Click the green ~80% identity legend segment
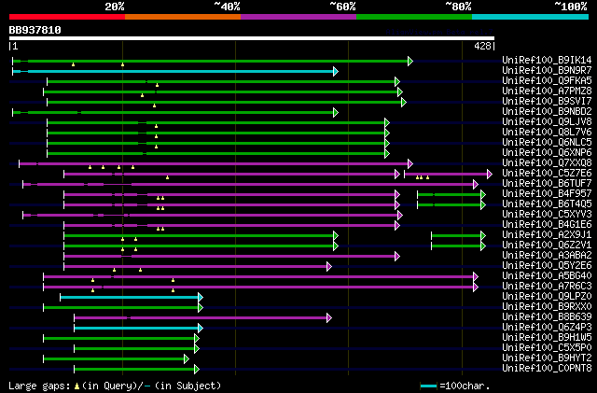Viewport: 597px width, 393px height. (x=414, y=17)
